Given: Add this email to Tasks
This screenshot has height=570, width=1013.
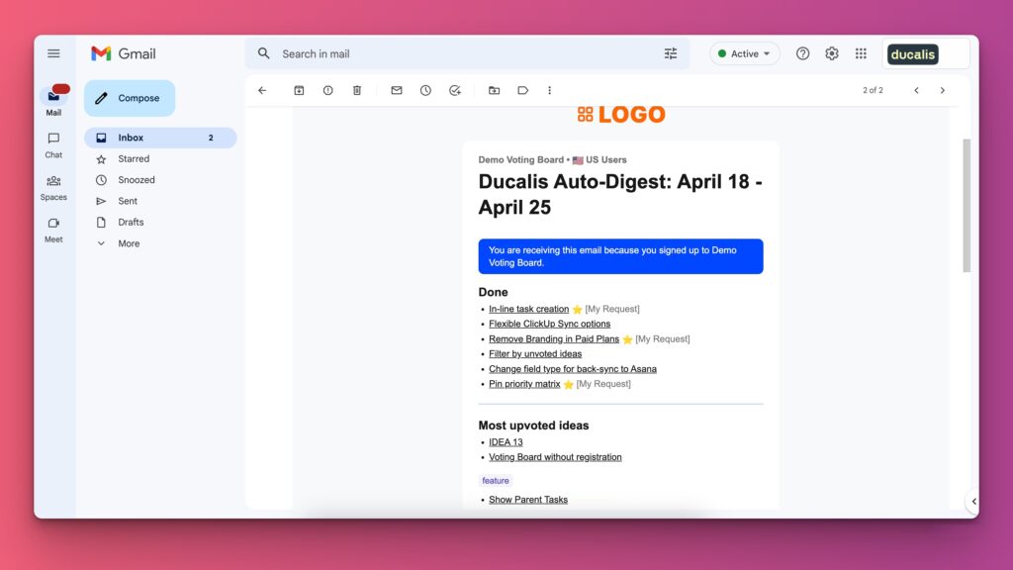Looking at the screenshot, I should click(x=455, y=90).
